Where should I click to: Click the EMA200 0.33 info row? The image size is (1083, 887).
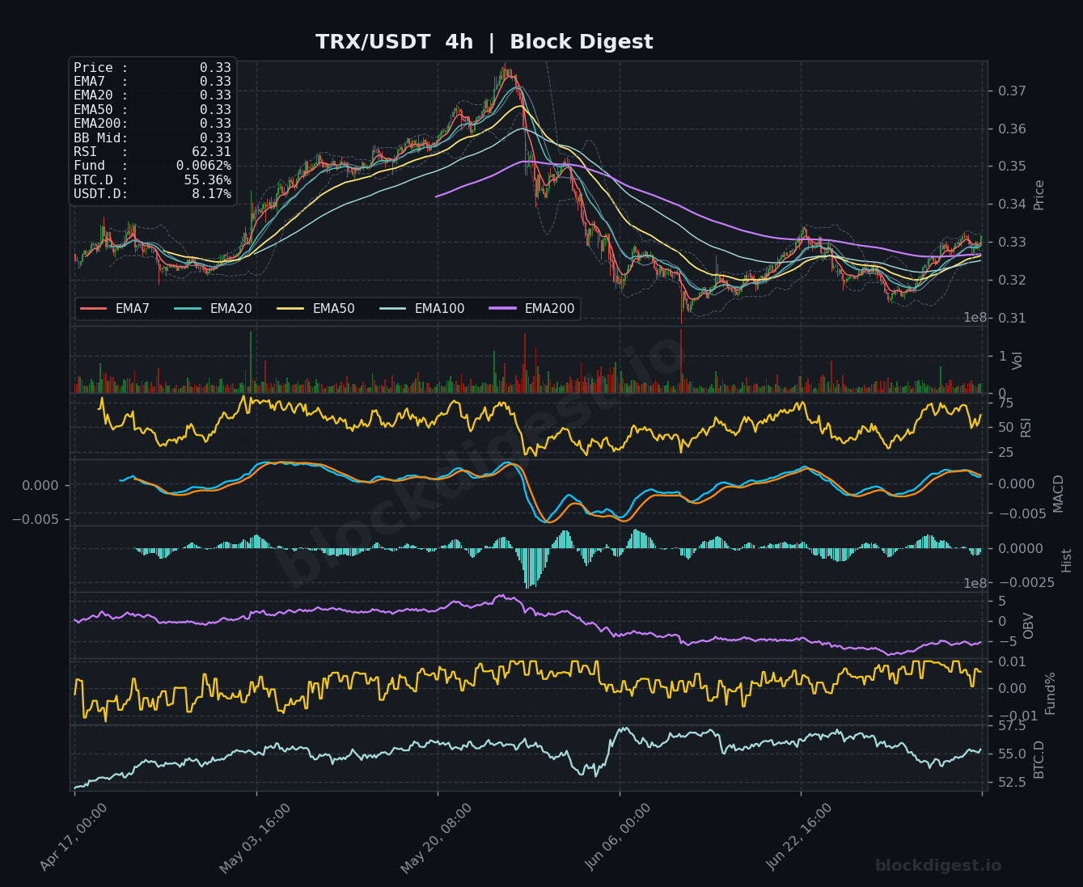click(152, 124)
